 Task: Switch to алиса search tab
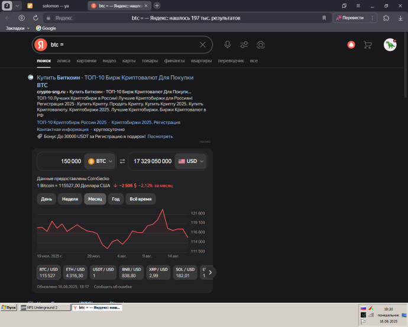[64, 61]
